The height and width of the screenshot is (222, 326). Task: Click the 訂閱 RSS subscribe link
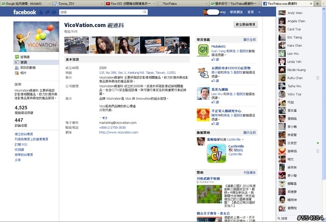click(21, 145)
